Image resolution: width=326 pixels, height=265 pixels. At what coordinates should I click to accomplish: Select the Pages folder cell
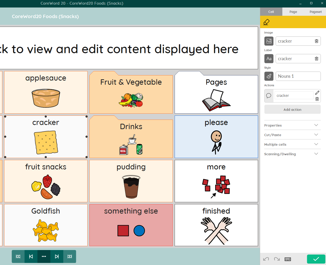tap(216, 92)
